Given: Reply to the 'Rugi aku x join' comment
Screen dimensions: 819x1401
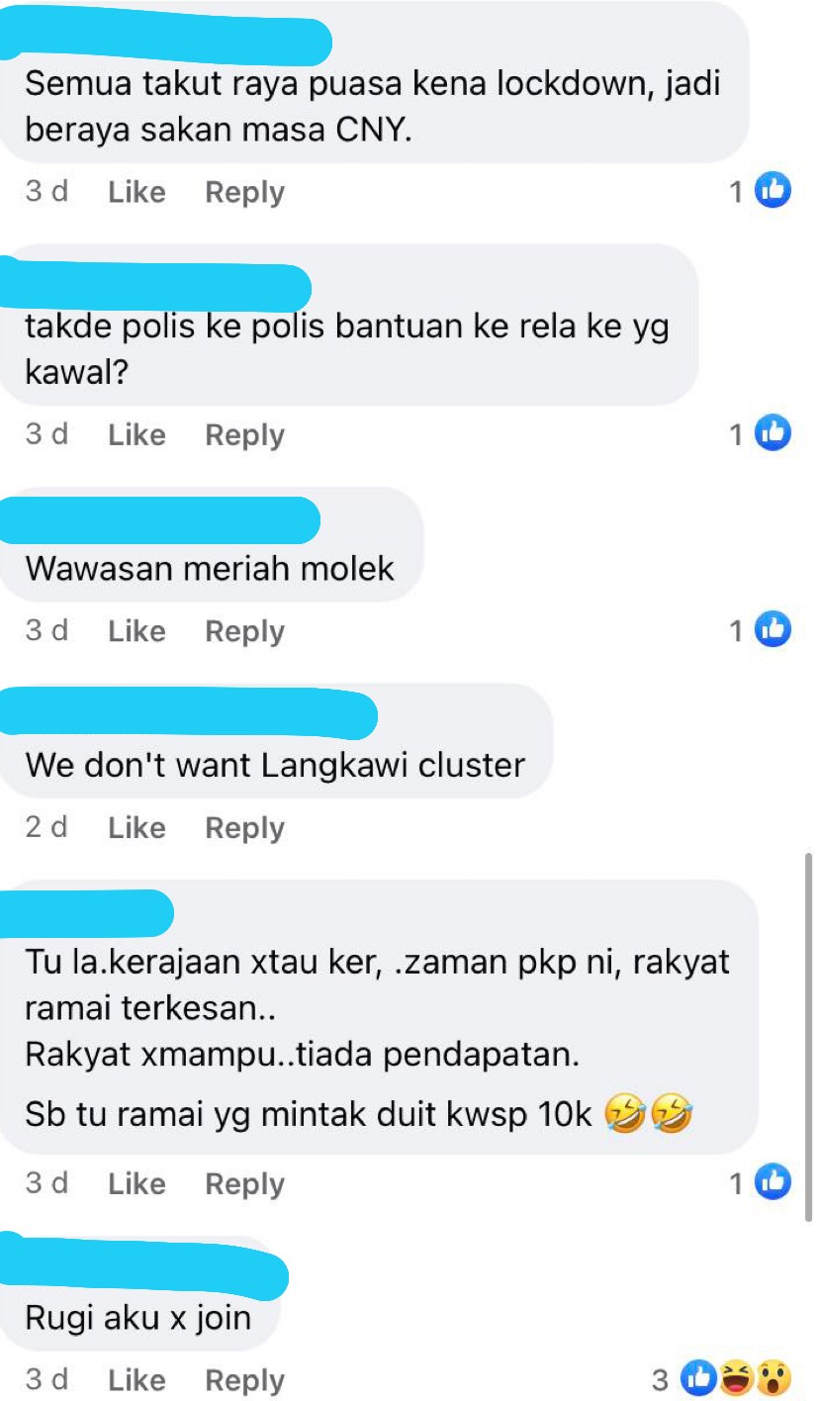Looking at the screenshot, I should pos(244,1380).
